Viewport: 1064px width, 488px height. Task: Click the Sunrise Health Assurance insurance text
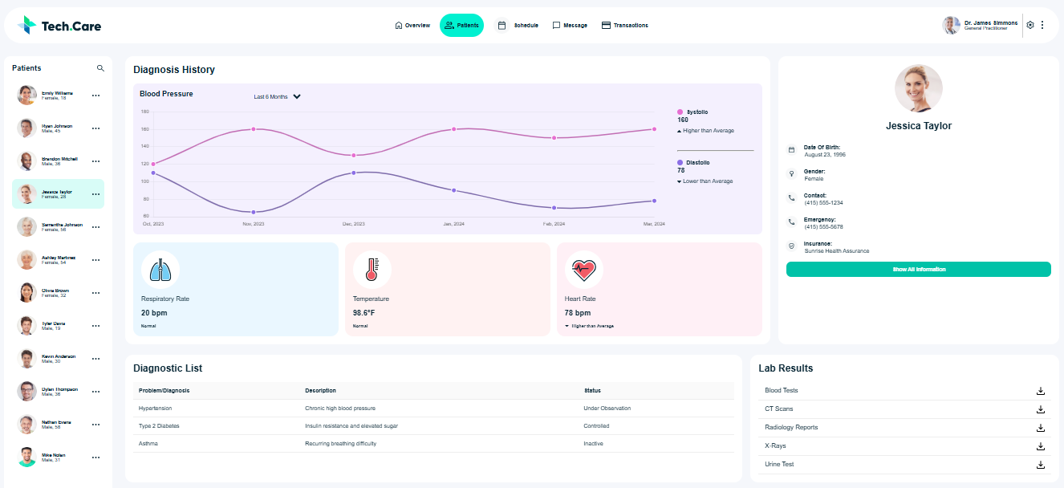(x=837, y=251)
